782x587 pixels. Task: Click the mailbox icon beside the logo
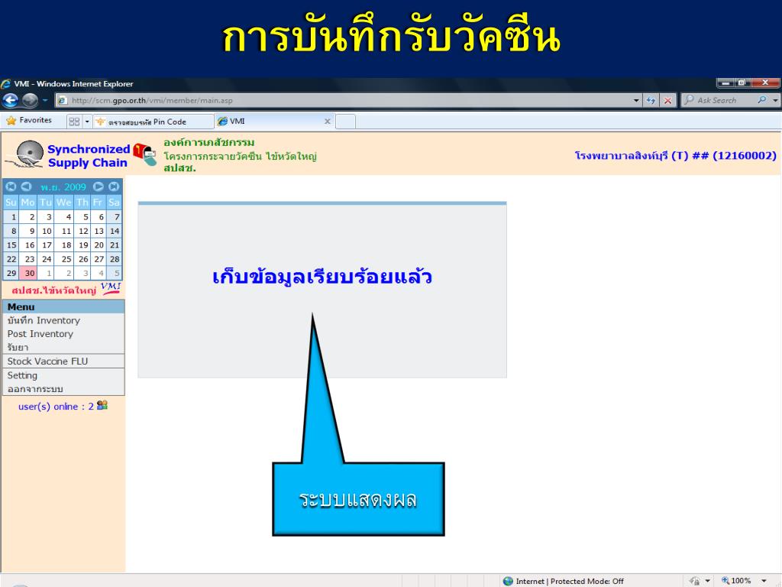point(145,154)
